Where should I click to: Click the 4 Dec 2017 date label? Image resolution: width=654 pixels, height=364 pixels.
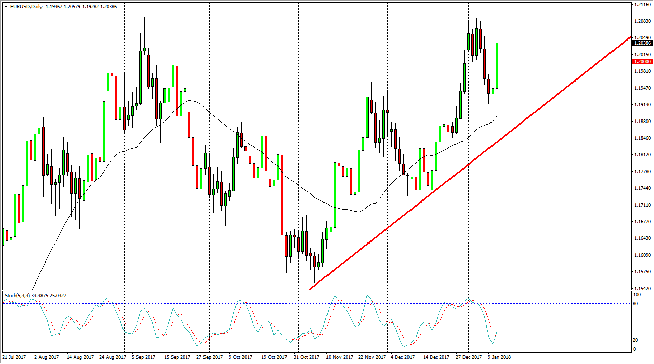[x=403, y=357]
